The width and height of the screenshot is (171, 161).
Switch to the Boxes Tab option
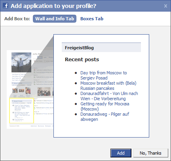[92, 19]
